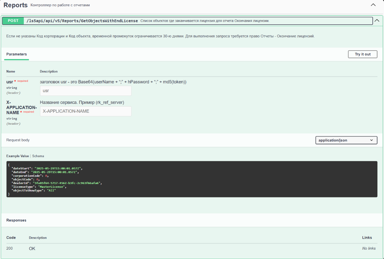Screen dimensions: 384x259
Task: Click the GetObjectsWithEndLicense endpoint path
Action: point(82,21)
